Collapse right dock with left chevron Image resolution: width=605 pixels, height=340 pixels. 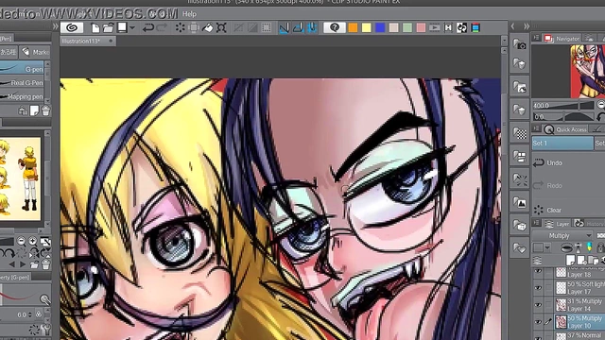[x=512, y=26]
